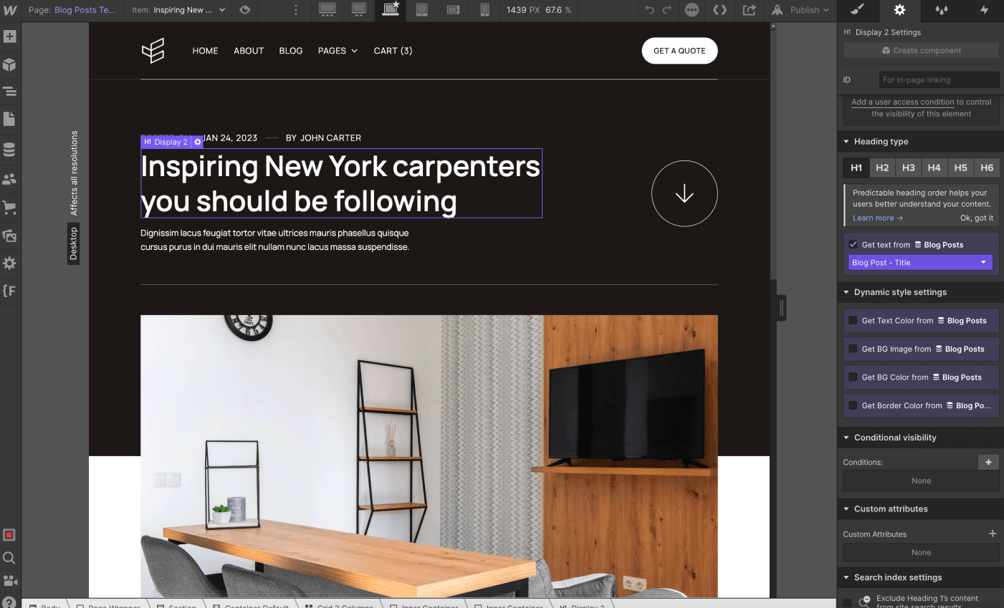This screenshot has height=608, width=1004.
Task: Select the H3 heading type
Action: (x=908, y=167)
